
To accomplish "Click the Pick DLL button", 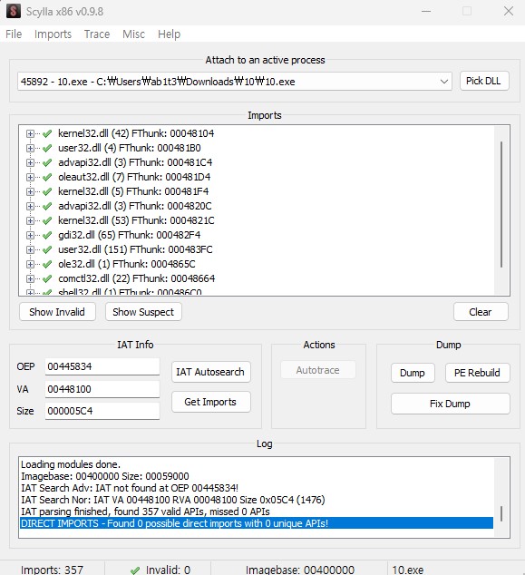I will coord(484,81).
